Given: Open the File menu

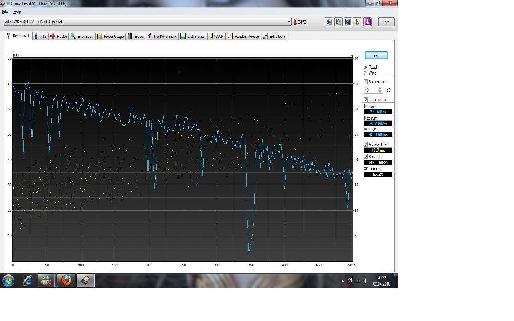Looking at the screenshot, I should coord(5,12).
